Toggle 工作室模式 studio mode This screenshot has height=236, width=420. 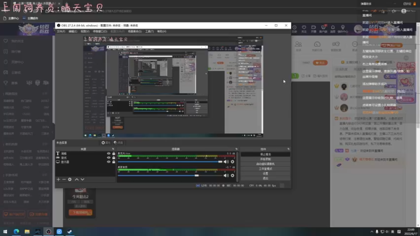[266, 169]
